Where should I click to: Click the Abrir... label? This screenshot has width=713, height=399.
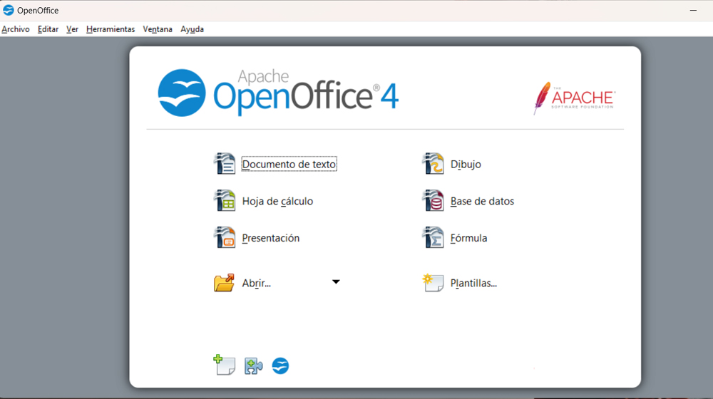256,283
